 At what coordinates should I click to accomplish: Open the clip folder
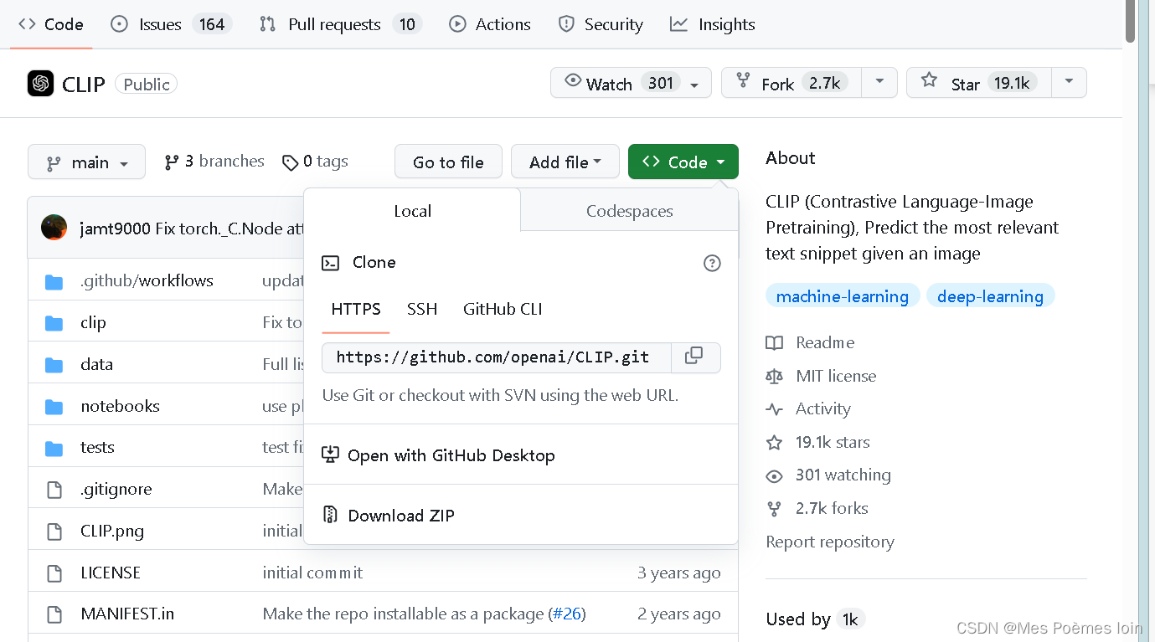pyautogui.click(x=93, y=322)
